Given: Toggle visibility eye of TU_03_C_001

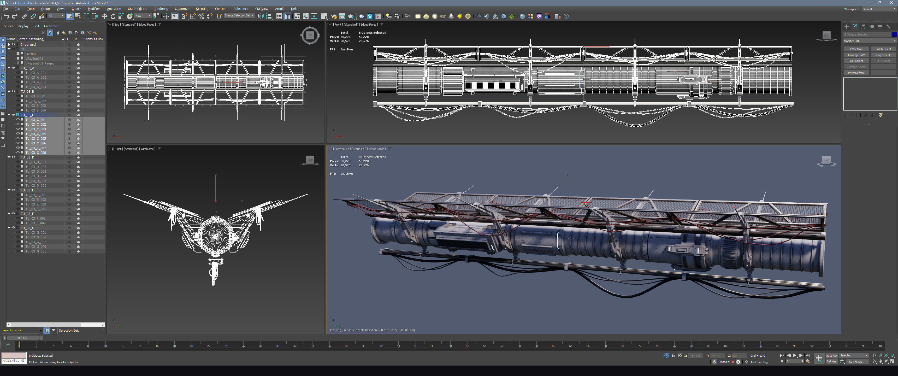Looking at the screenshot, I should pyautogui.click(x=18, y=120).
